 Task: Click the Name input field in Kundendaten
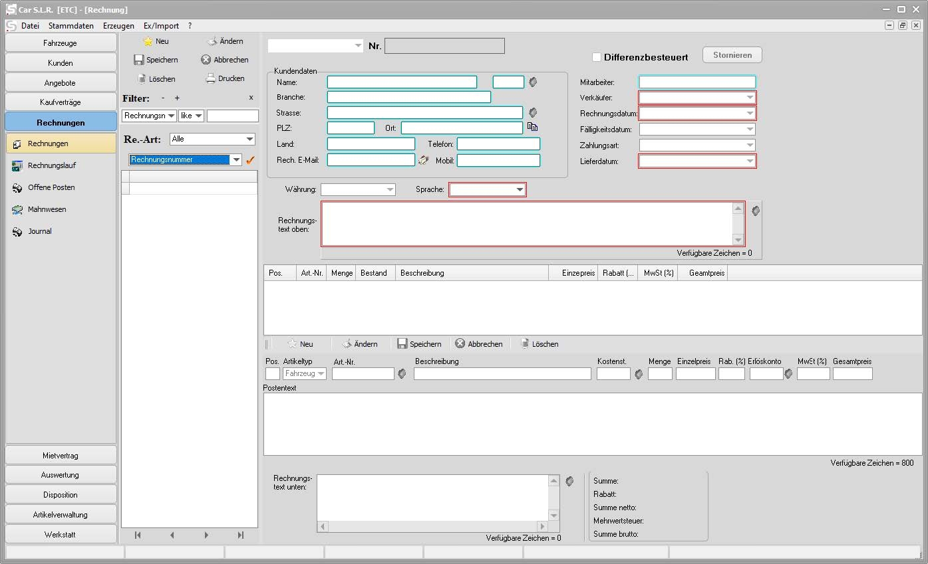[x=402, y=82]
